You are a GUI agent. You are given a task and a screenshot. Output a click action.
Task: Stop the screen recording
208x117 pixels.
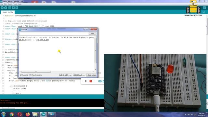click(91, 81)
